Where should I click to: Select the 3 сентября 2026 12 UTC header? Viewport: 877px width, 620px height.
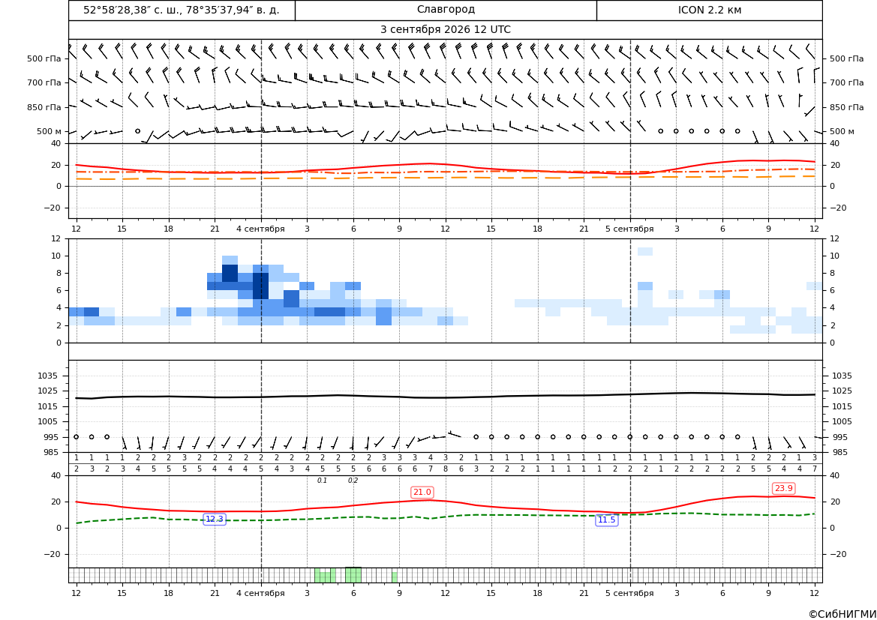[445, 30]
